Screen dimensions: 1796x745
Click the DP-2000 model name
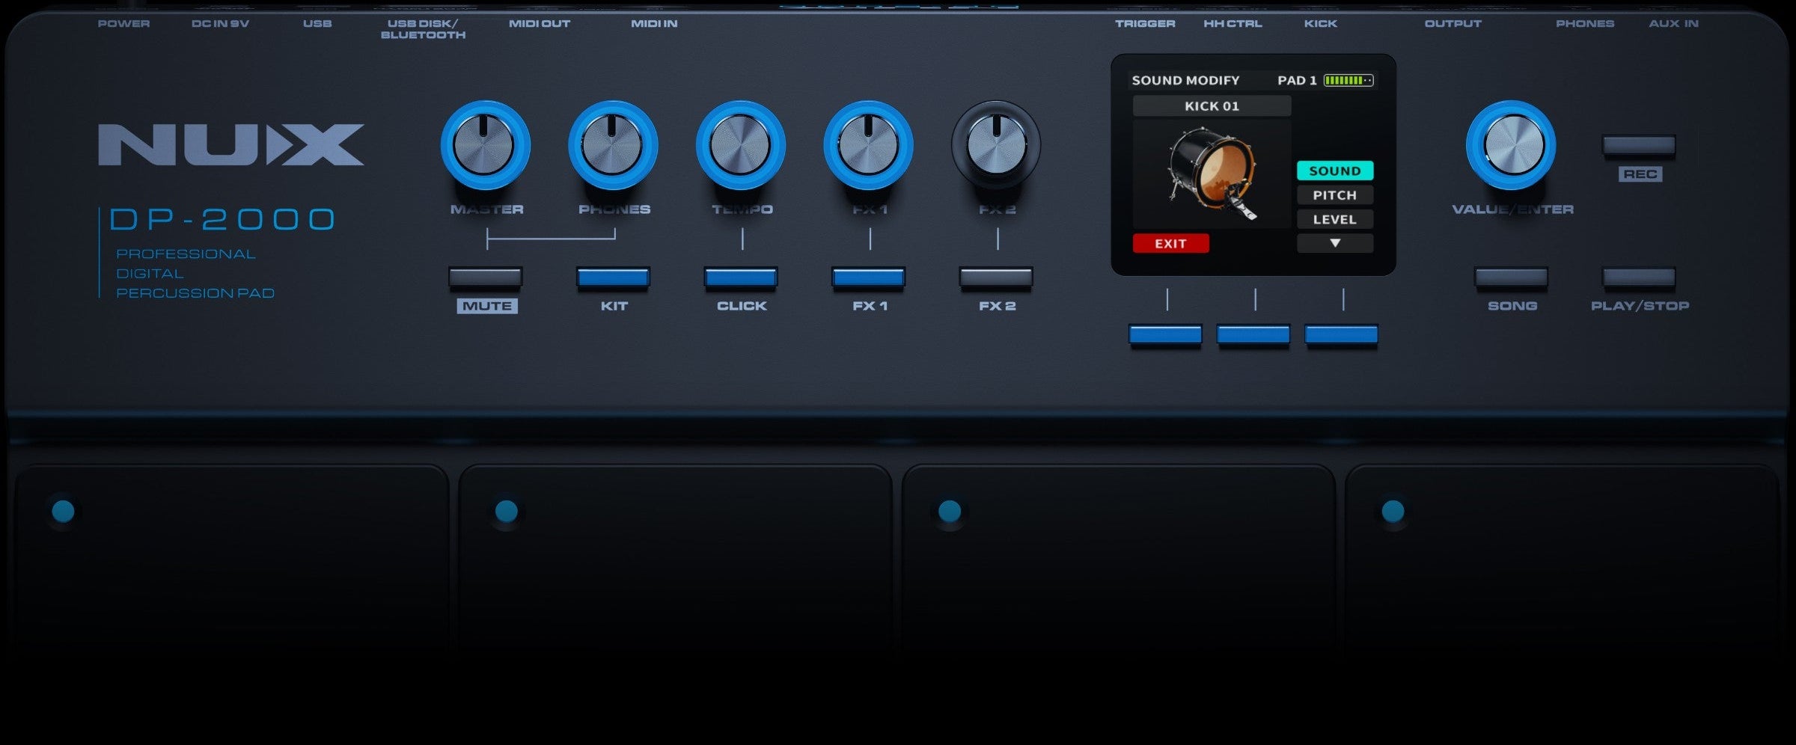pyautogui.click(x=222, y=219)
